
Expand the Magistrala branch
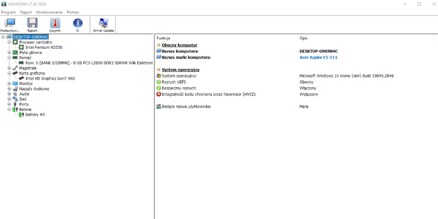(9, 68)
